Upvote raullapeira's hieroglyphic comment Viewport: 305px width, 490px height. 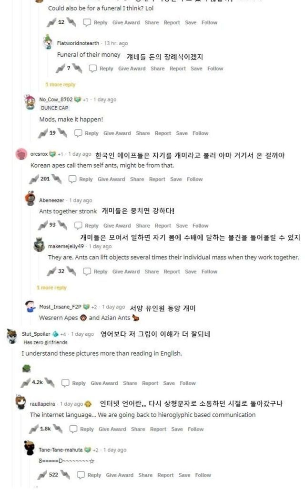click(33, 429)
